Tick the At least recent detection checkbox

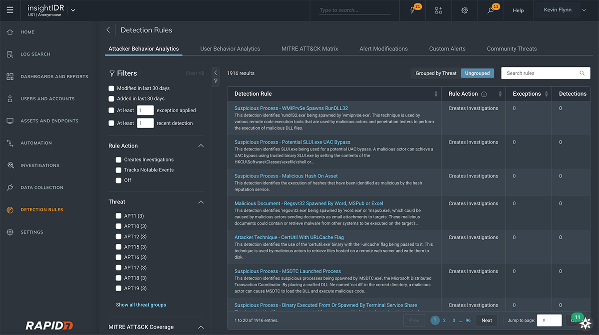[111, 123]
